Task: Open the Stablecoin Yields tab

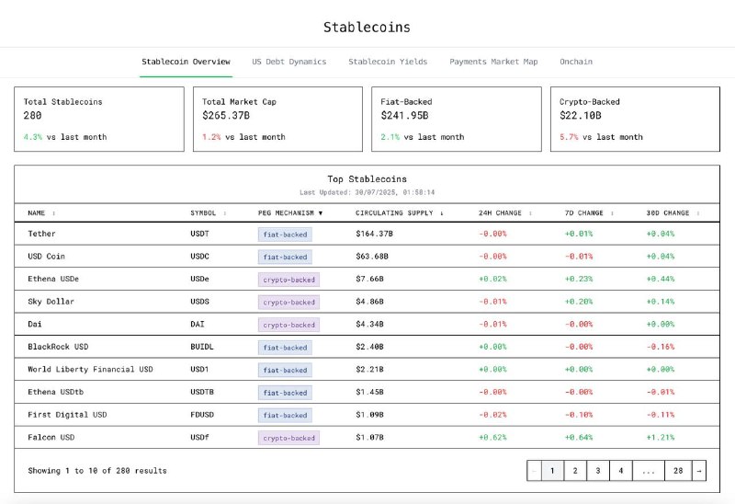Action: pos(387,62)
